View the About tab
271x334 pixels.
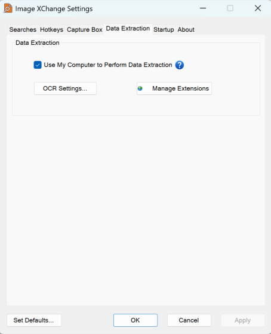click(x=186, y=29)
